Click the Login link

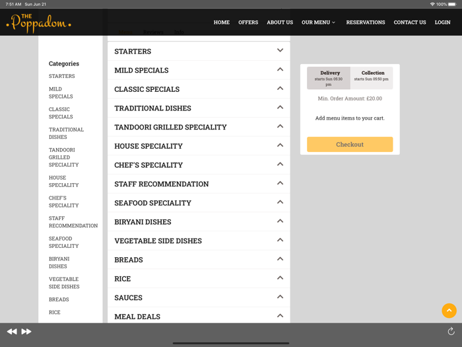(442, 22)
